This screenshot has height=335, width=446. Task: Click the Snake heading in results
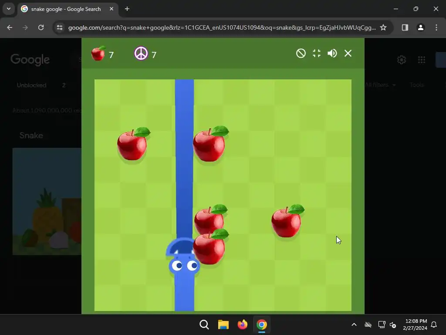pyautogui.click(x=31, y=135)
